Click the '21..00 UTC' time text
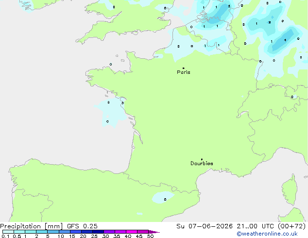This screenshot has height=238, width=308. tap(256, 226)
